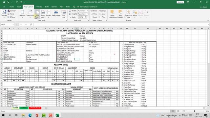Open the Breaks menu

(49, 14)
